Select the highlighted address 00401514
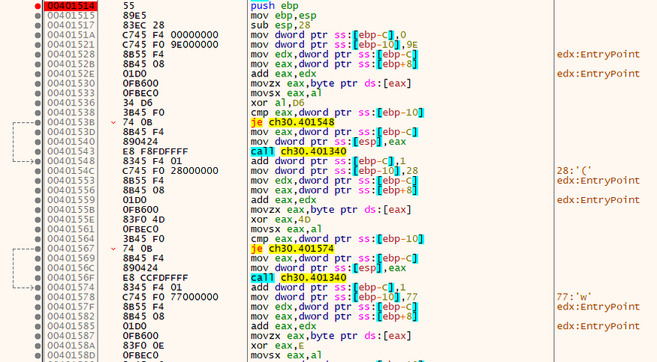The width and height of the screenshot is (657, 362). coord(71,6)
